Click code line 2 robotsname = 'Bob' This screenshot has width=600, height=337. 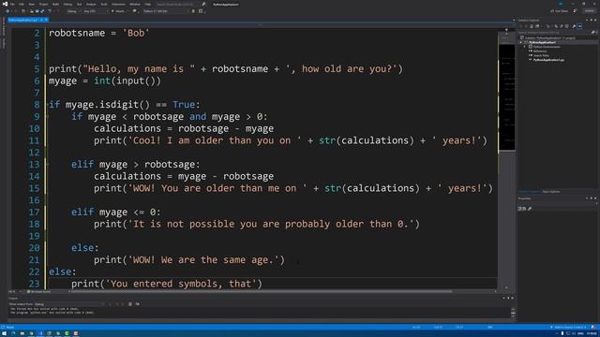tap(99, 33)
